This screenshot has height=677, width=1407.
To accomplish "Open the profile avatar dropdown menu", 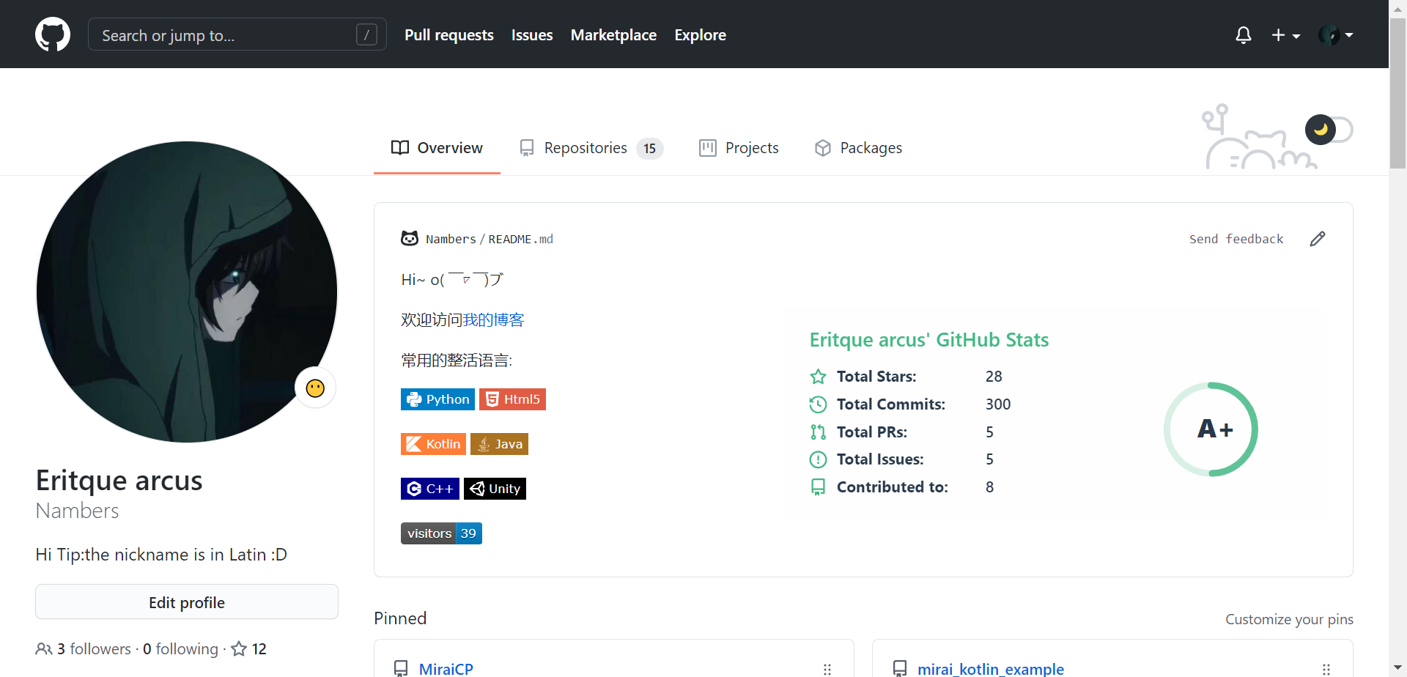I will 1335,34.
